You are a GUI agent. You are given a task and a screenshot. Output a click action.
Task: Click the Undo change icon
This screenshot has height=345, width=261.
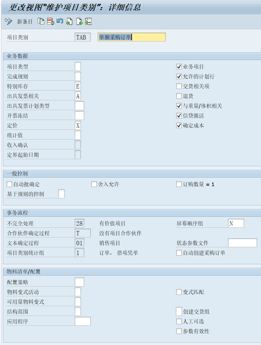click(60, 21)
